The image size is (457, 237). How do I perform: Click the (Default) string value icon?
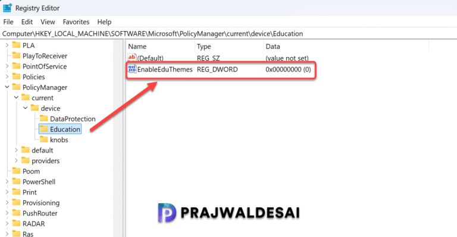[132, 57]
